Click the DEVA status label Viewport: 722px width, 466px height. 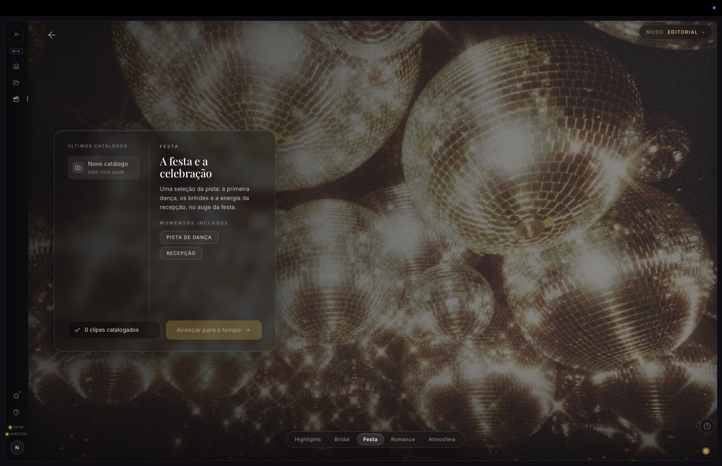coord(16,427)
